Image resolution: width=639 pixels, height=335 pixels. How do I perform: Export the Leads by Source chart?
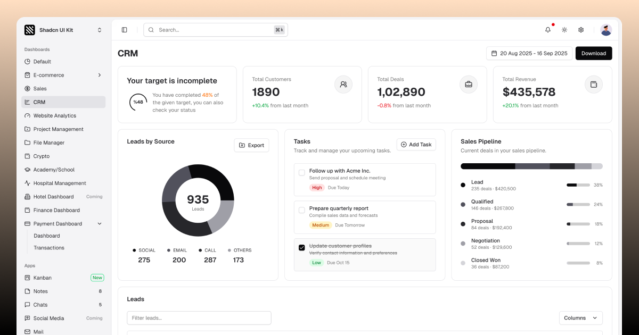coord(251,145)
